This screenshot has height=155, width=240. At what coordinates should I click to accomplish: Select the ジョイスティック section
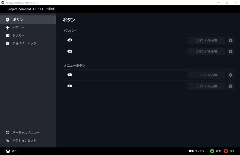coord(28,43)
